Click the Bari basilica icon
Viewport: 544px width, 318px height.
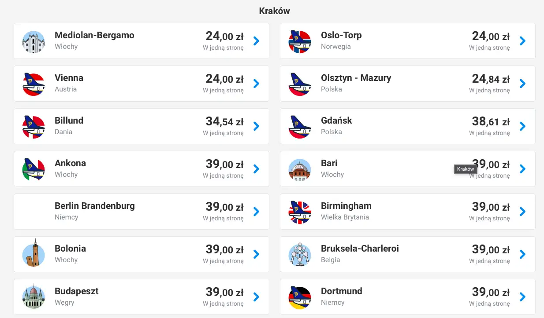(300, 170)
